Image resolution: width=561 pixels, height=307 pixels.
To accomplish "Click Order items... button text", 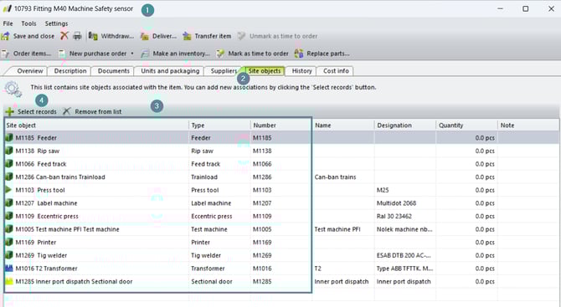I will 32,54.
